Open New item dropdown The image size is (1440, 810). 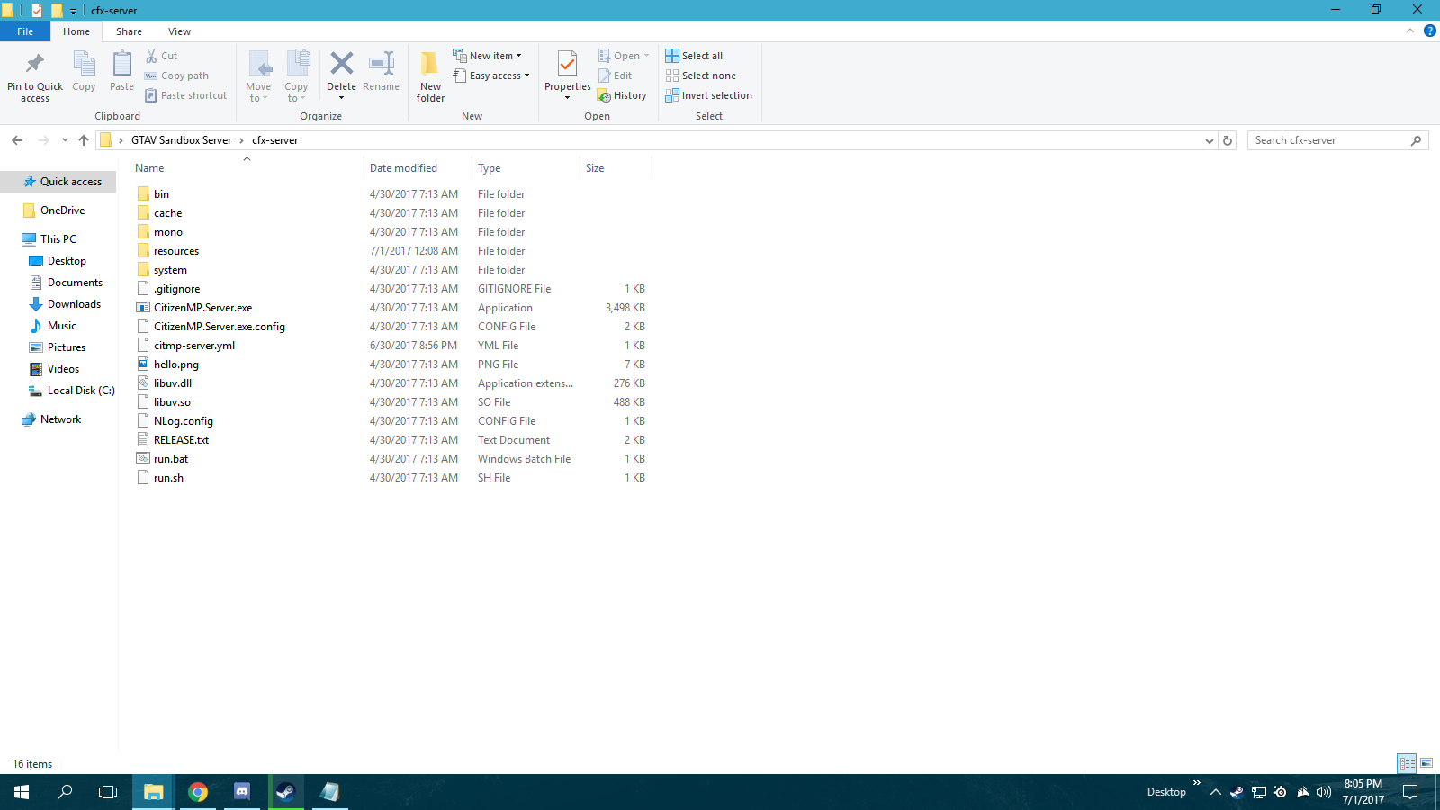[x=487, y=56]
